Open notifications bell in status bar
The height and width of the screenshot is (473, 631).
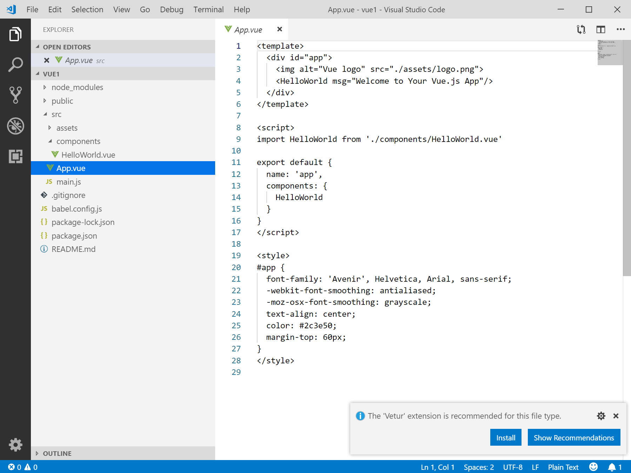pyautogui.click(x=615, y=467)
